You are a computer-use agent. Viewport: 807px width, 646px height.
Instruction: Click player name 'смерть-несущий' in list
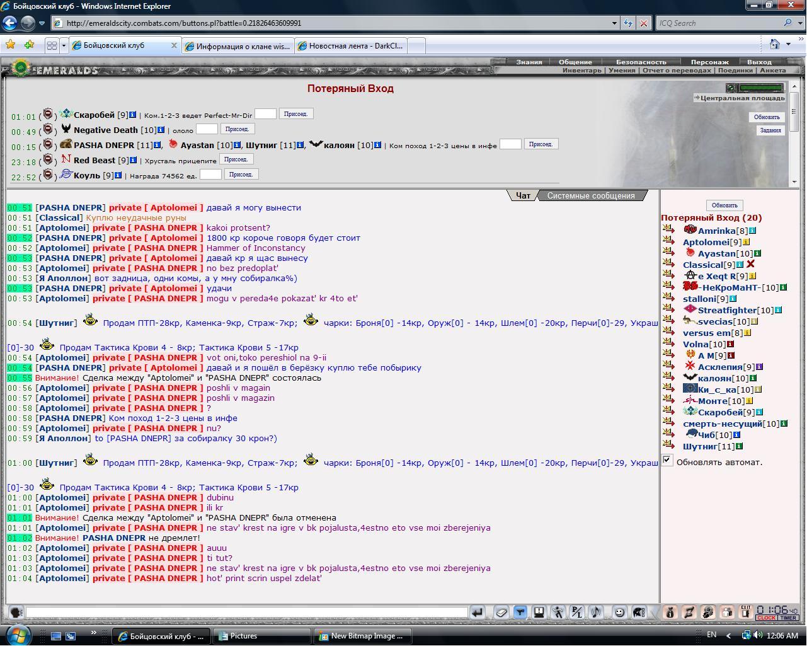point(723,424)
